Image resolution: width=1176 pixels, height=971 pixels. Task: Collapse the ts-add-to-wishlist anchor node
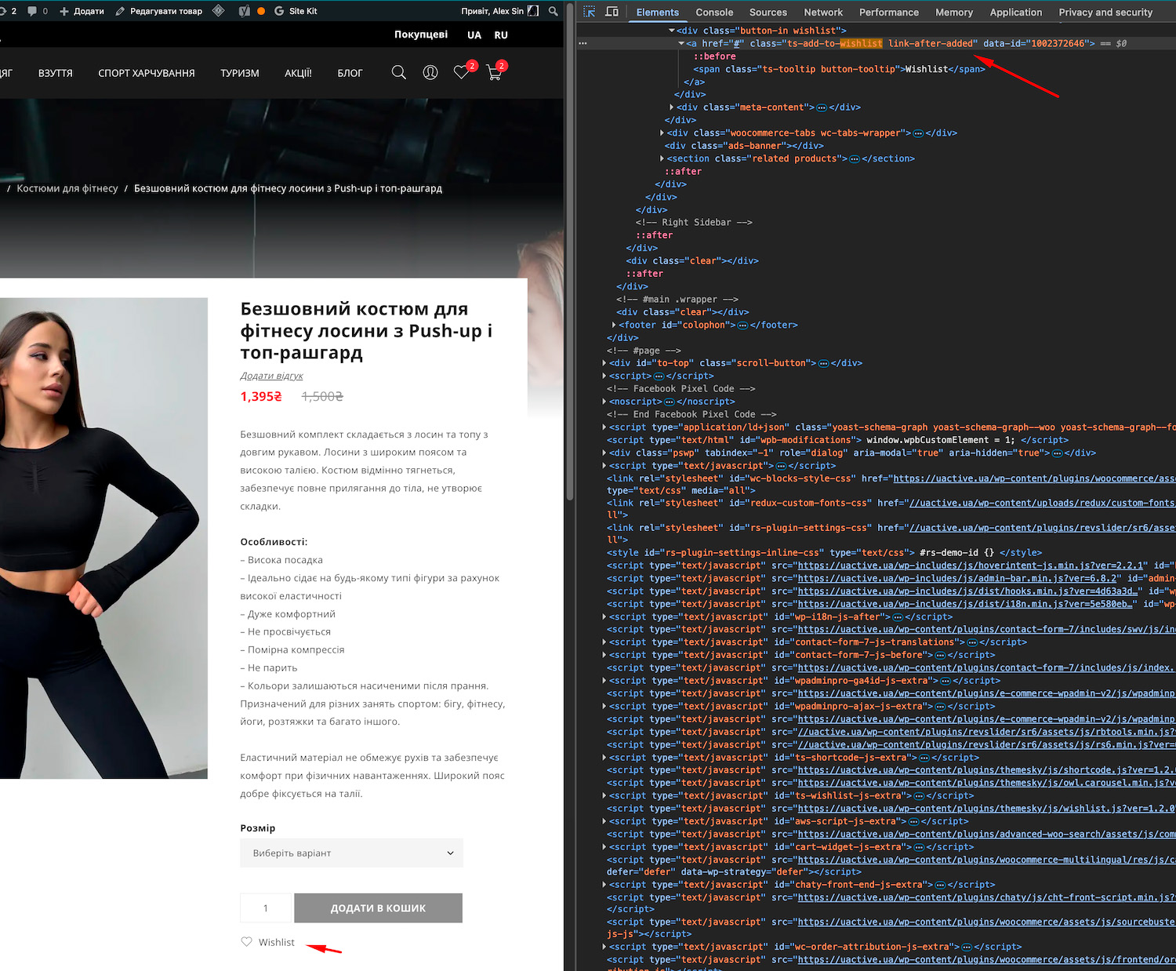681,44
